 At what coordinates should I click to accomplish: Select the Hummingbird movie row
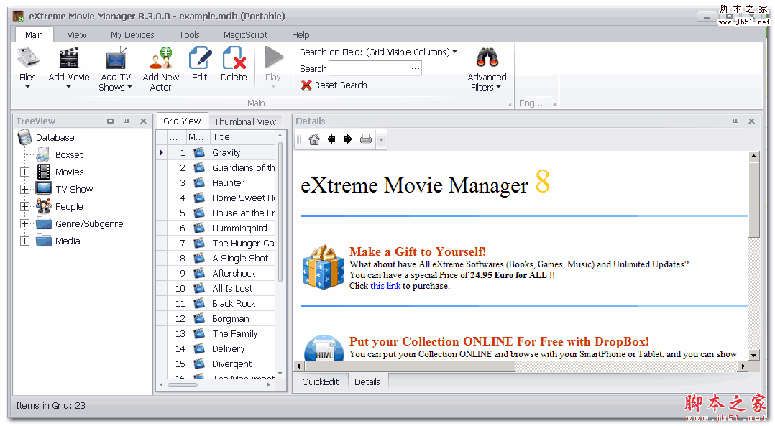point(221,228)
